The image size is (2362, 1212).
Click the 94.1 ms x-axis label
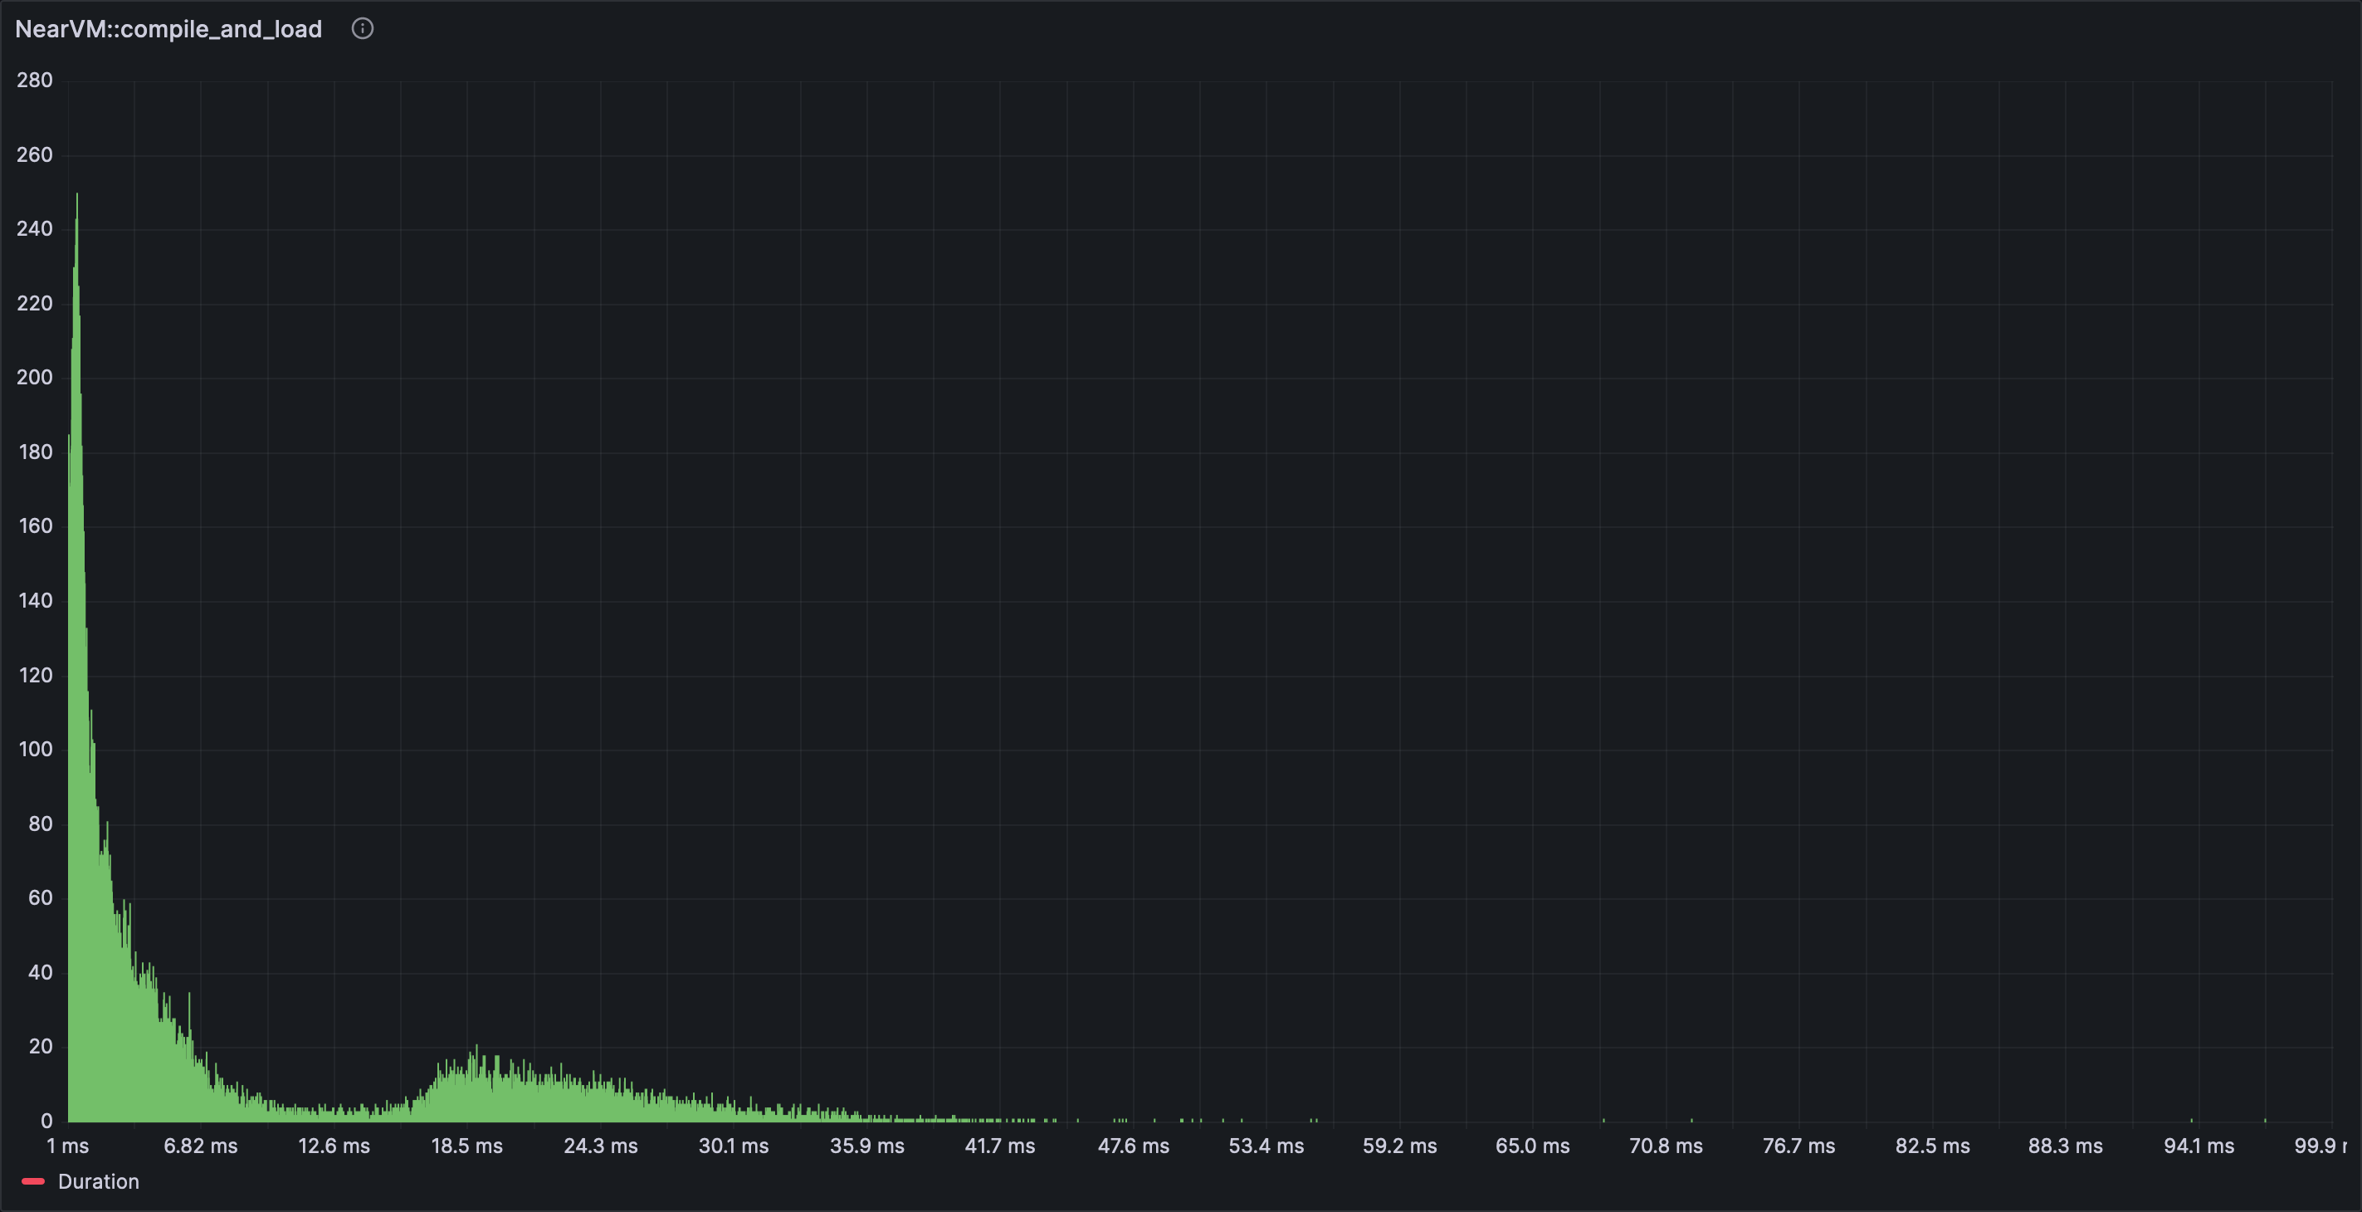(2199, 1146)
